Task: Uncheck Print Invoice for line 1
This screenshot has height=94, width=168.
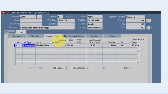Action: pyautogui.click(x=139, y=45)
